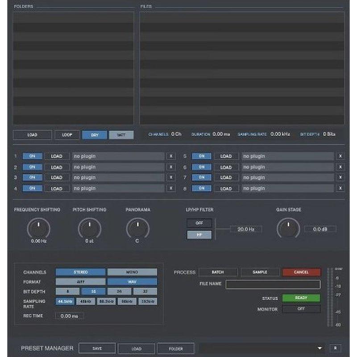The height and width of the screenshot is (357, 357).
Task: Load a plugin into slot 4
Action: pos(57,188)
